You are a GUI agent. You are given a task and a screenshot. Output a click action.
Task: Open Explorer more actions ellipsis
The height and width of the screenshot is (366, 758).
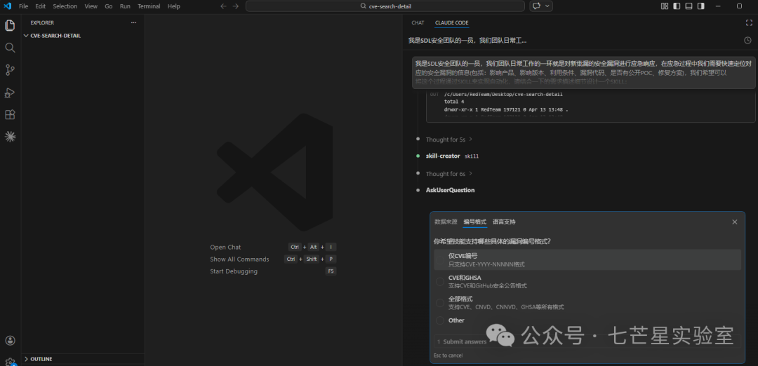coord(134,22)
